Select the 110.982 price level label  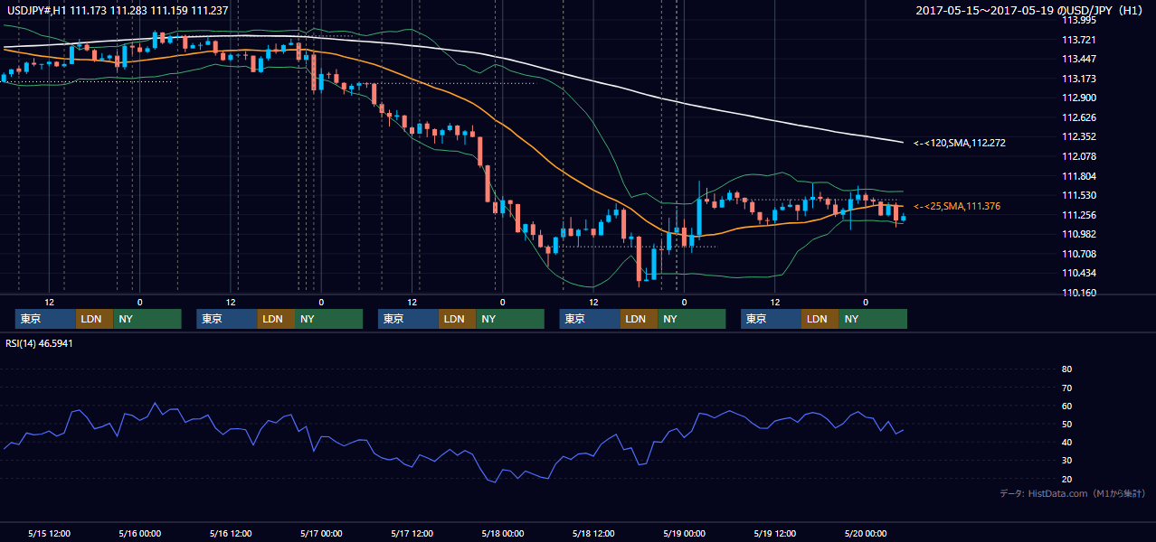1078,234
